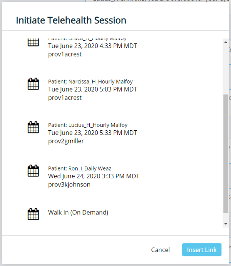The height and width of the screenshot is (266, 231).
Task: Click calendar icon next to Walk In
Action: [33, 214]
